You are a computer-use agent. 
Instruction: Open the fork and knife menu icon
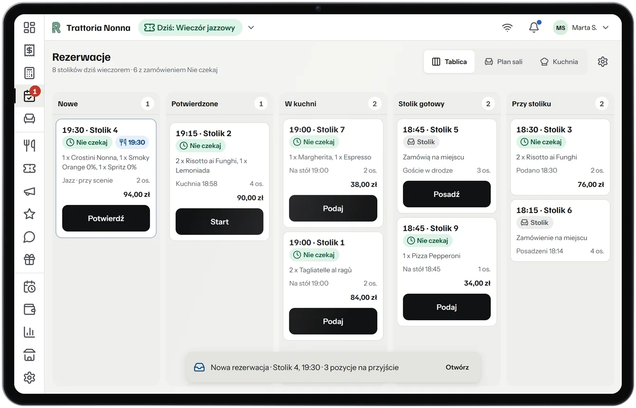29,146
